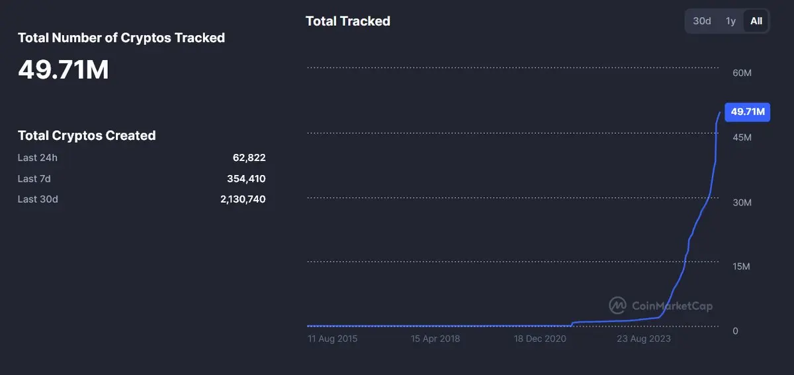
Task: Click the Last 7d value 354,410
Action: point(246,179)
